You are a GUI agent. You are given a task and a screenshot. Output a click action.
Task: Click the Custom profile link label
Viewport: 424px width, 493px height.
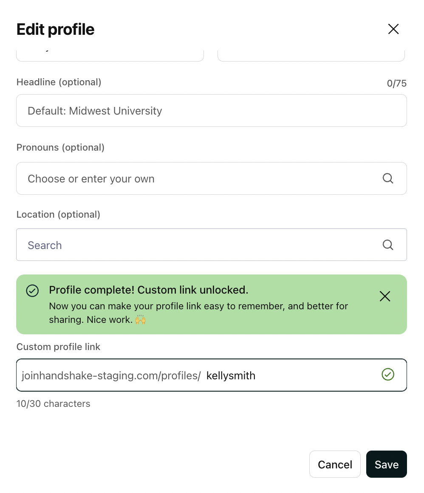(x=58, y=347)
